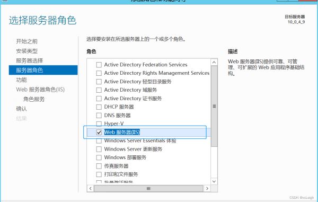Check the 打印和文件服务 role
The height and width of the screenshot is (202, 318).
coord(99,174)
